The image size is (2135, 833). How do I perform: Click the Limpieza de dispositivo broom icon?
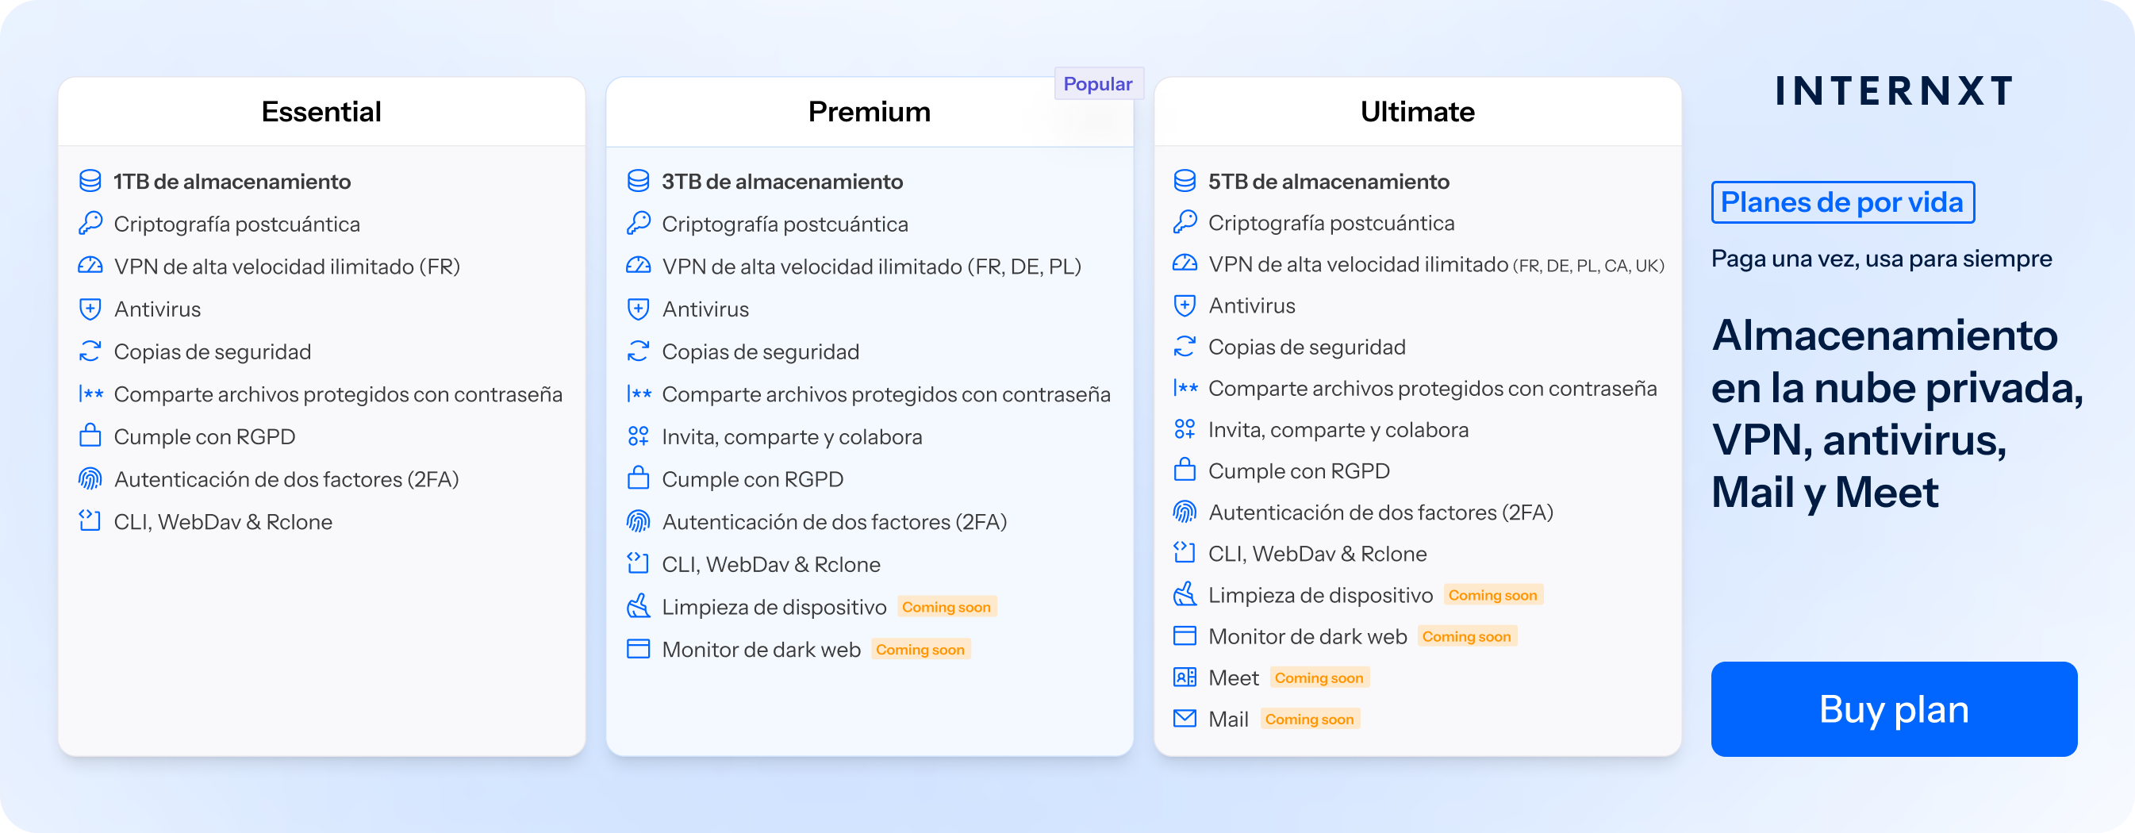(x=638, y=606)
